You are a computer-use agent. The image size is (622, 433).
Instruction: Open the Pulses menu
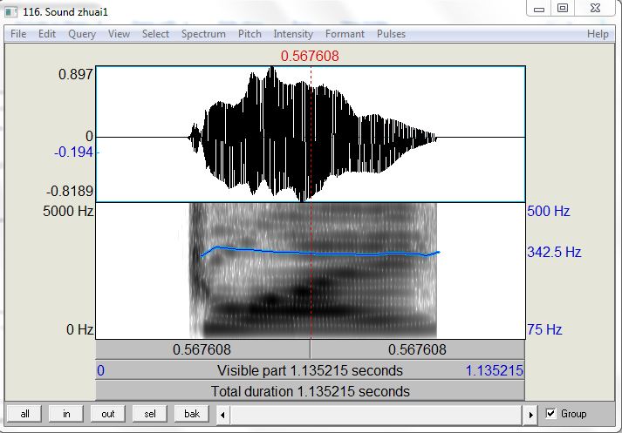point(391,34)
